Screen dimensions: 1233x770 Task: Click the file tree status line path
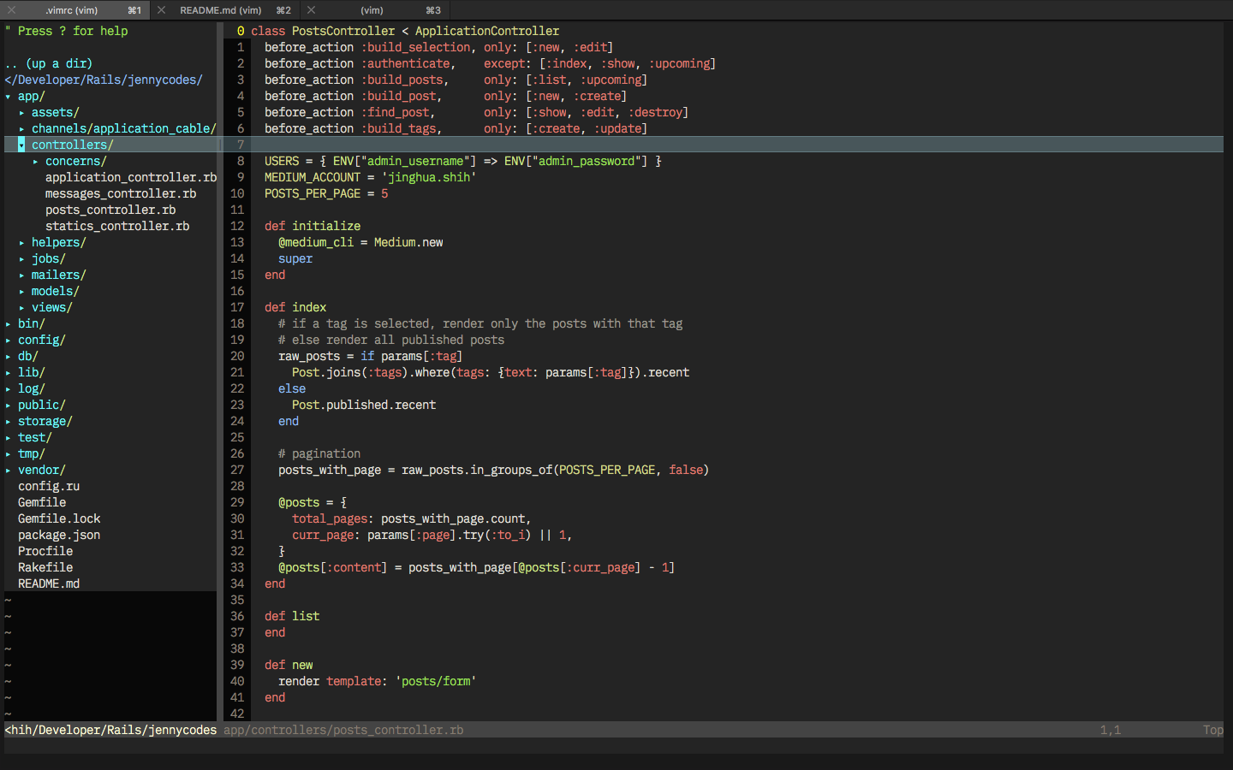[x=110, y=731]
